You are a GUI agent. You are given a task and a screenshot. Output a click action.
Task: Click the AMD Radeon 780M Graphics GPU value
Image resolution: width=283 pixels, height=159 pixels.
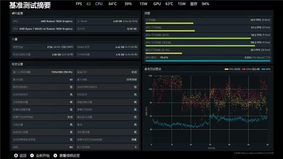(x=57, y=21)
